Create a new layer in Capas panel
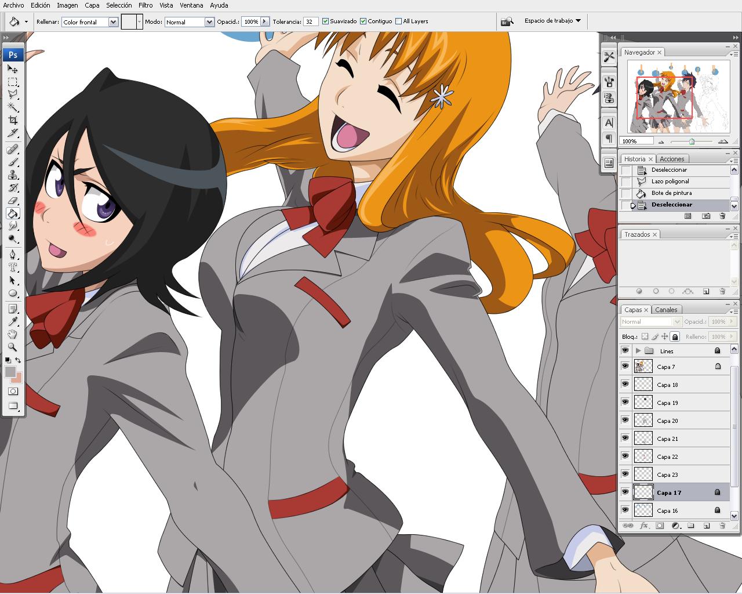The image size is (742, 594). tap(706, 526)
